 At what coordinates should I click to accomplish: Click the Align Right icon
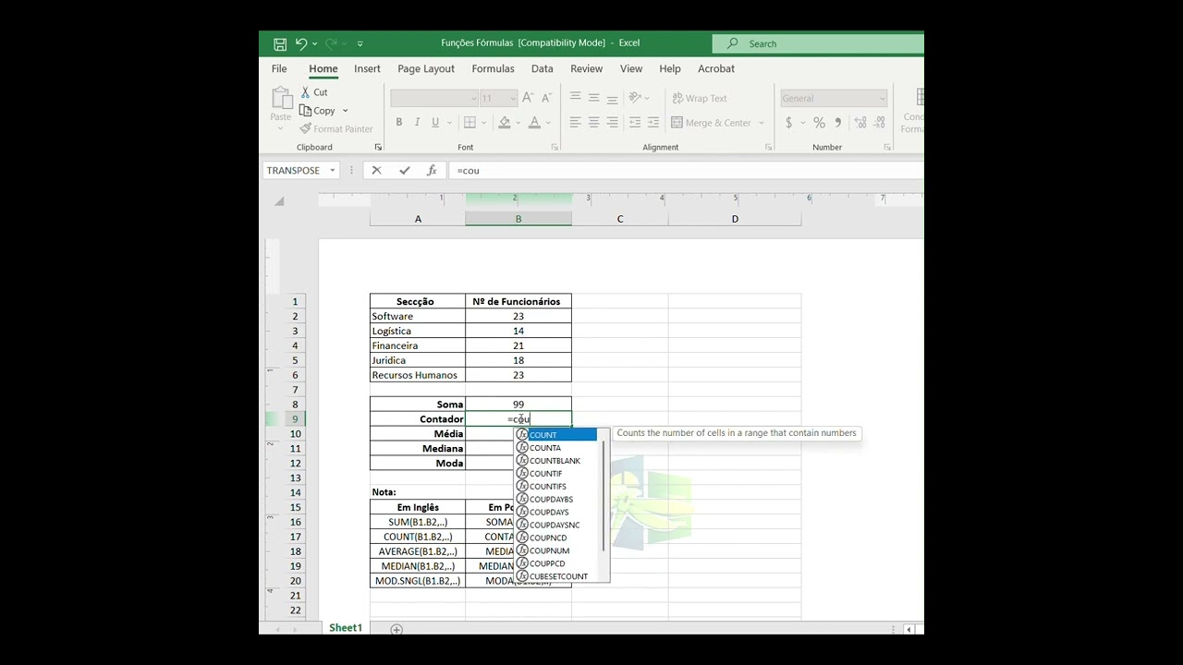(x=612, y=122)
